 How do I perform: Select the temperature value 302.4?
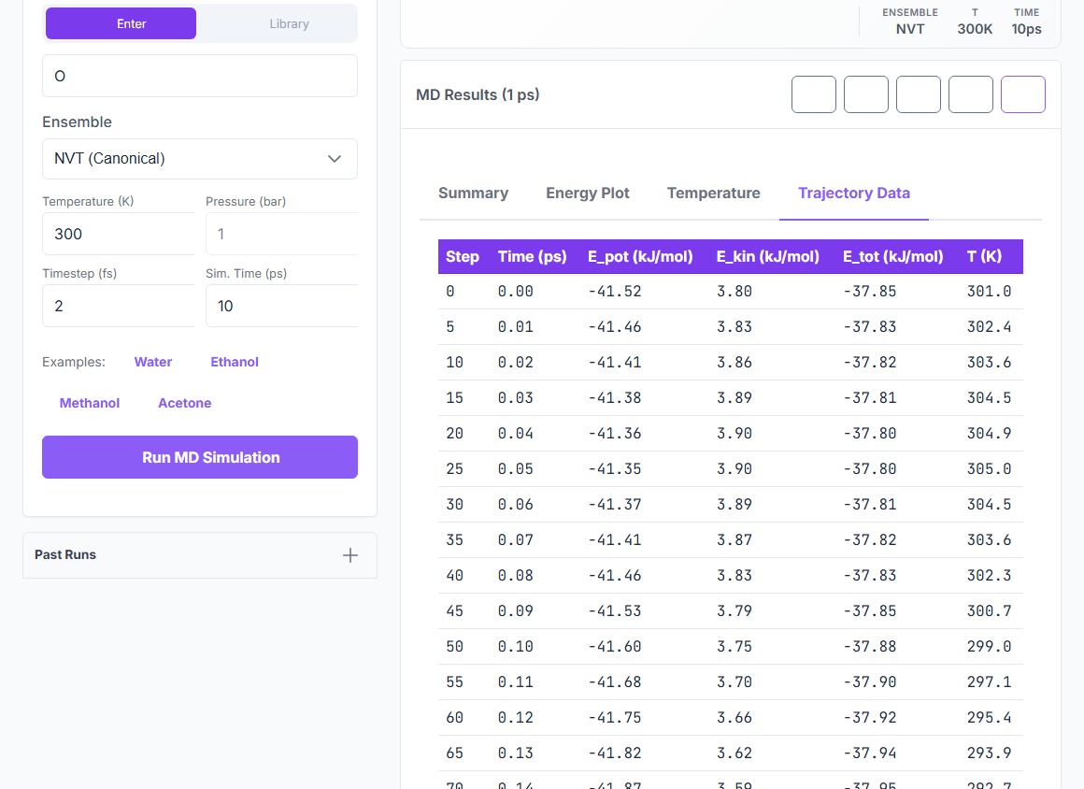(989, 326)
